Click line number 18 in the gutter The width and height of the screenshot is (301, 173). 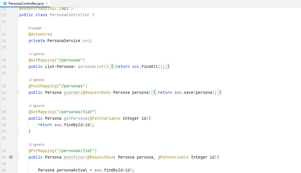(x=4, y=60)
